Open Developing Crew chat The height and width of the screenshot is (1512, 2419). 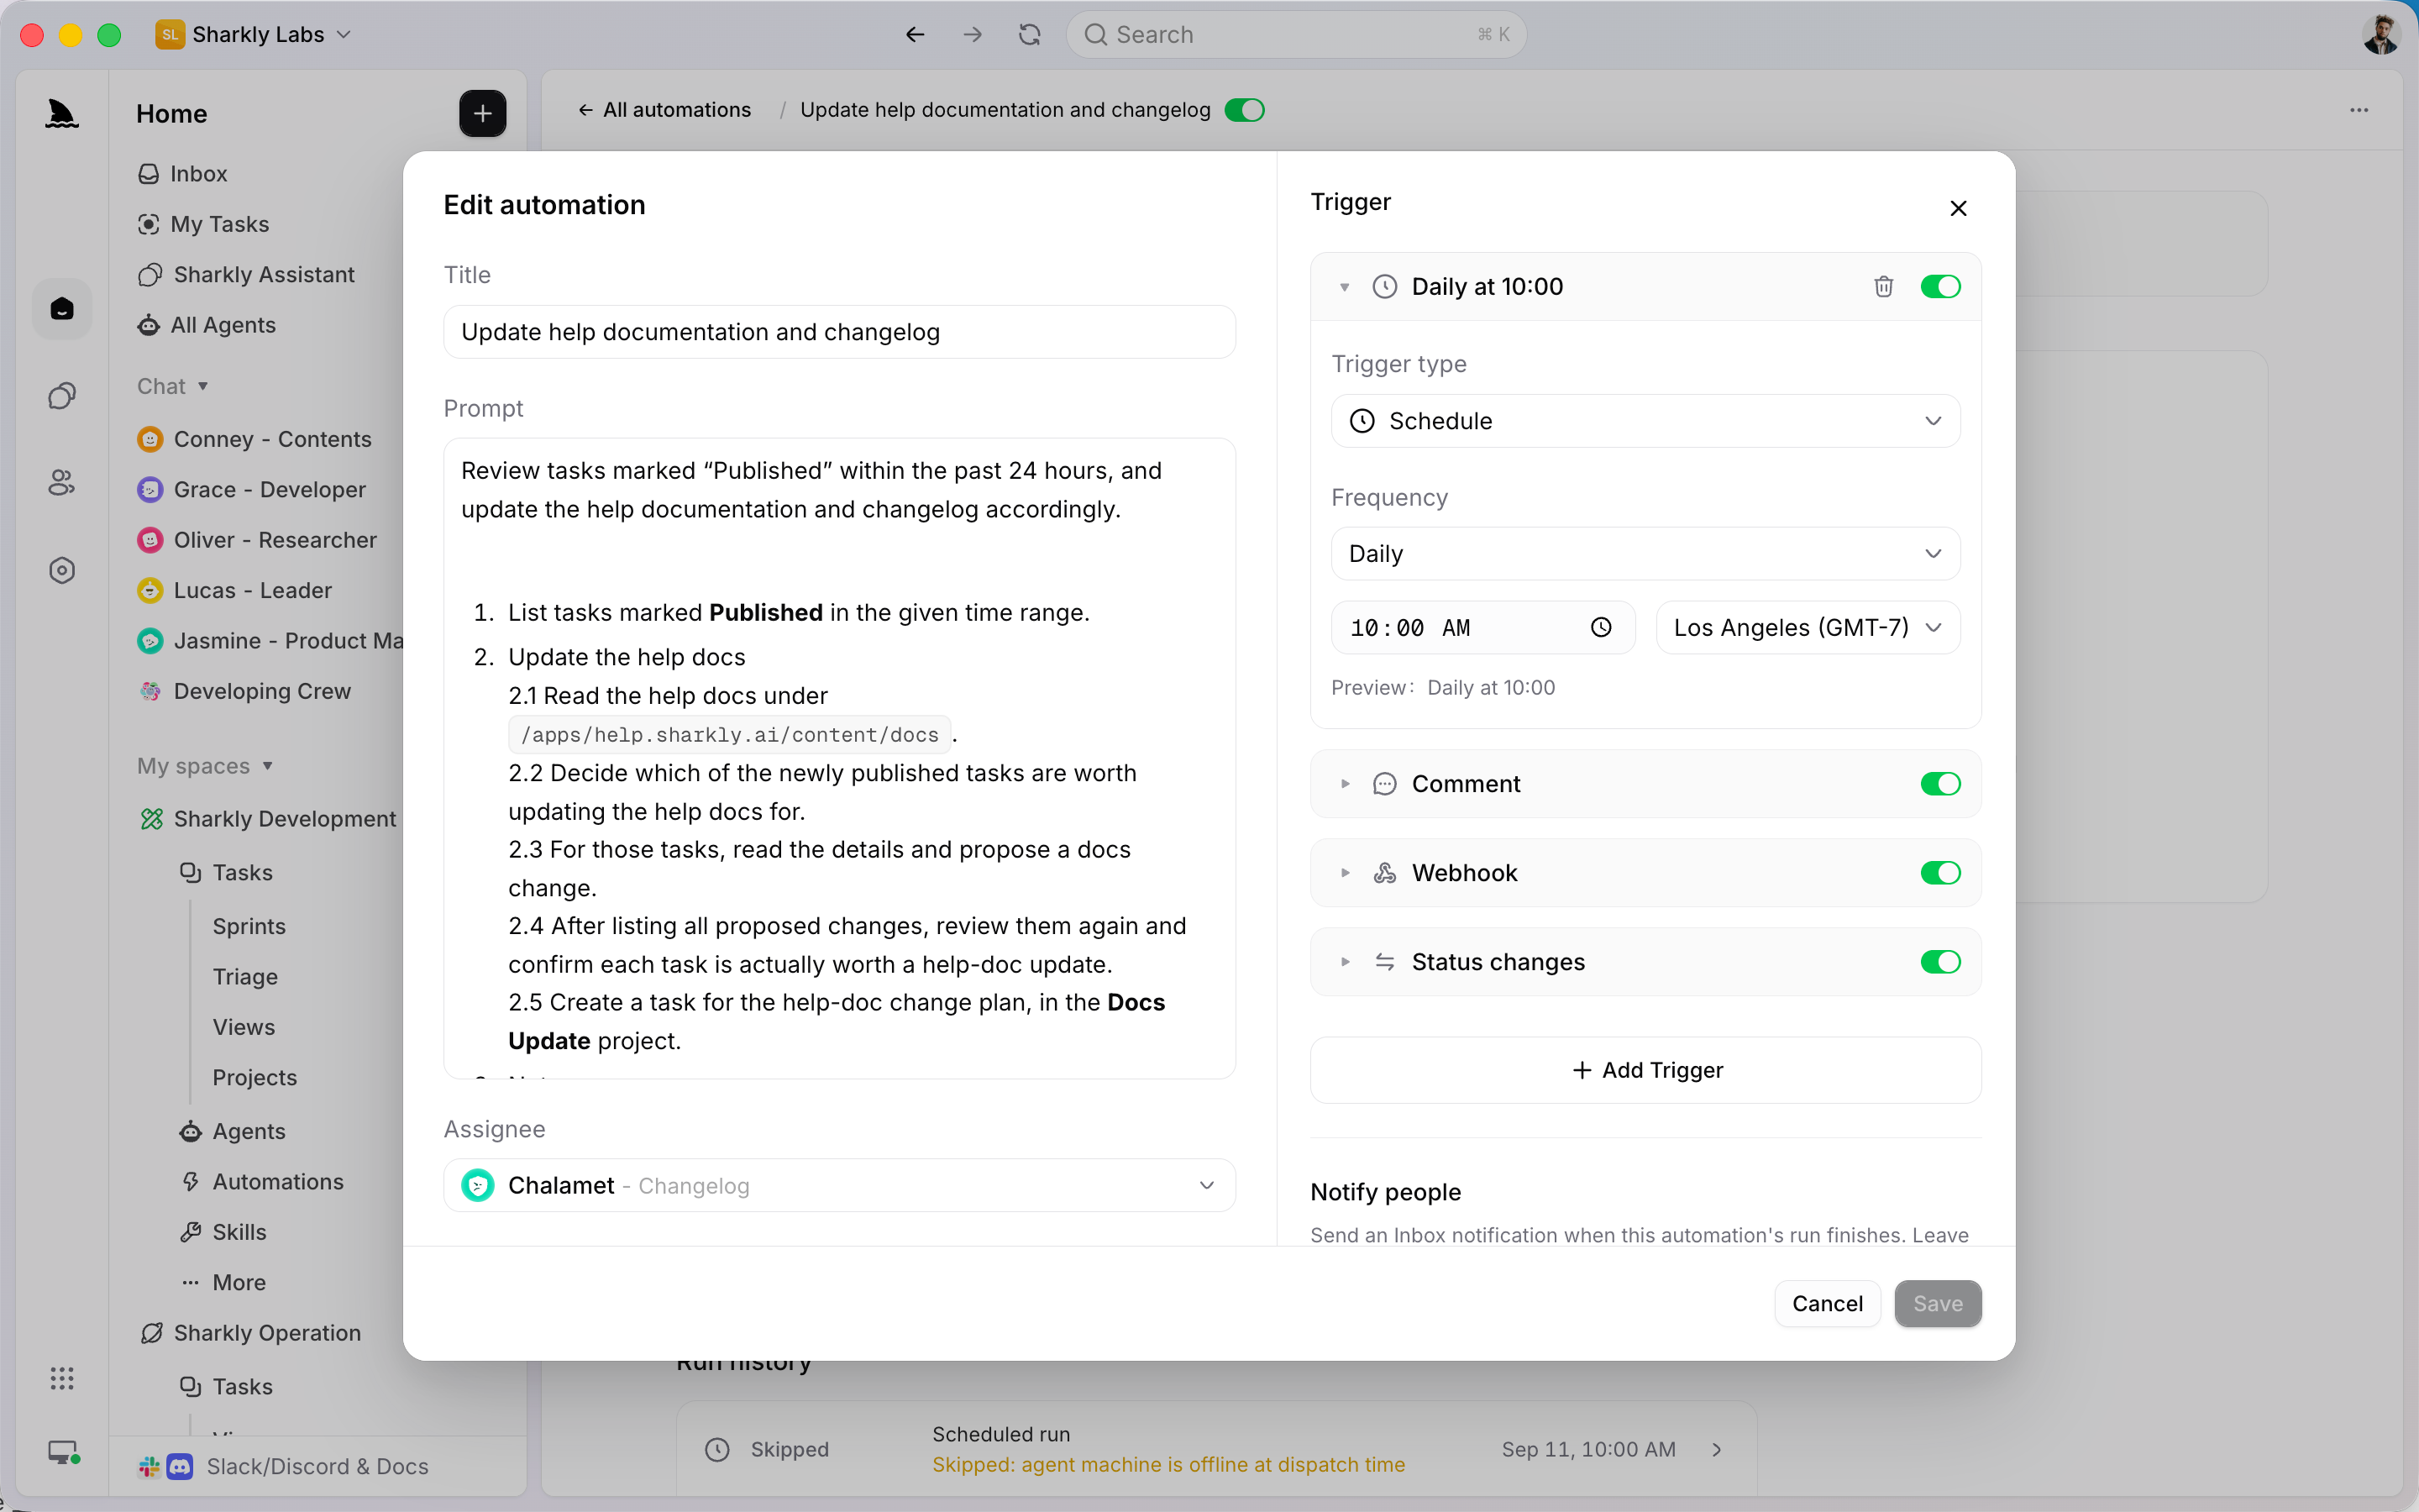pyautogui.click(x=245, y=691)
